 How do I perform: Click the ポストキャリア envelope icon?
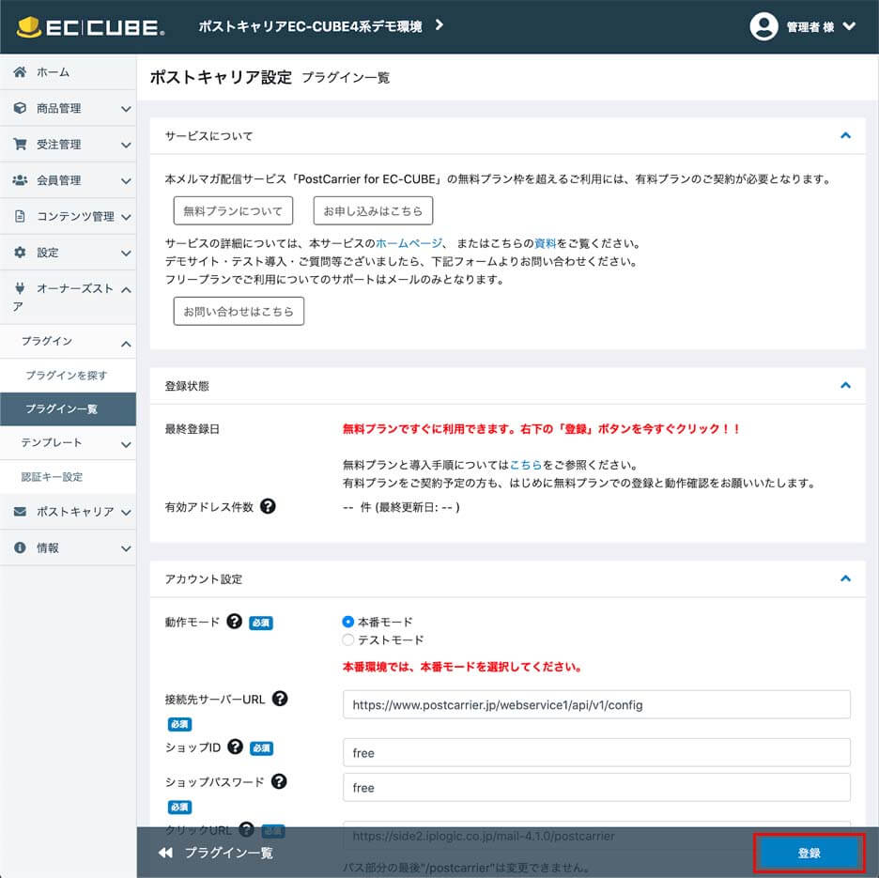[20, 512]
